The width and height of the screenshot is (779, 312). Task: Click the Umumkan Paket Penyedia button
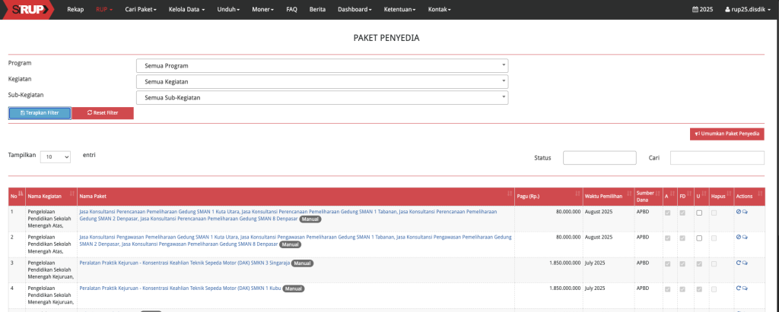(x=727, y=134)
